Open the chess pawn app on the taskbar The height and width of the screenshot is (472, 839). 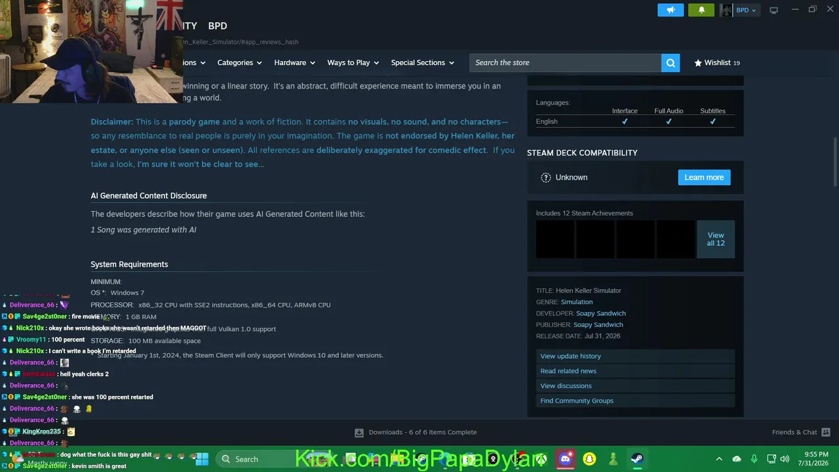[613, 459]
